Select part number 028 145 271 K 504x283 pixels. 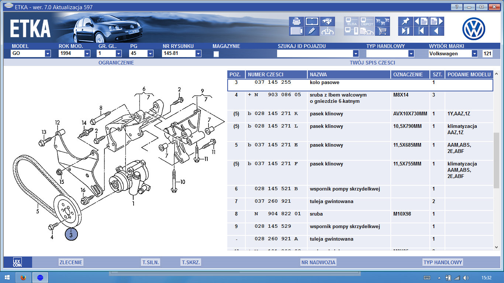(273, 114)
